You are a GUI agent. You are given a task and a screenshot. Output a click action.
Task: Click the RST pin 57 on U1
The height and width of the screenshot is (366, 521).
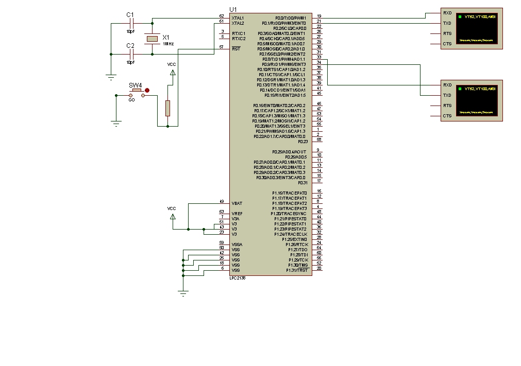click(x=222, y=49)
